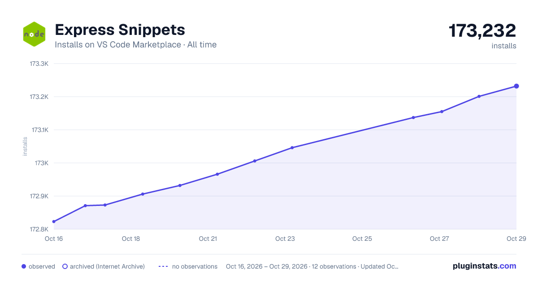The image size is (538, 282).
Task: Click the Oct 16 x-axis label
Action: (x=54, y=239)
